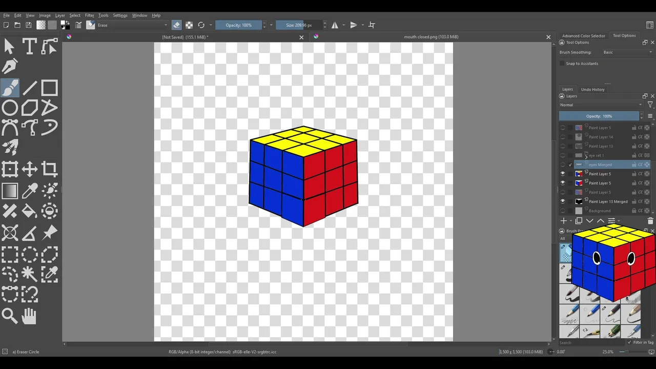This screenshot has height=369, width=656.
Task: Move the layer up
Action: 601,221
